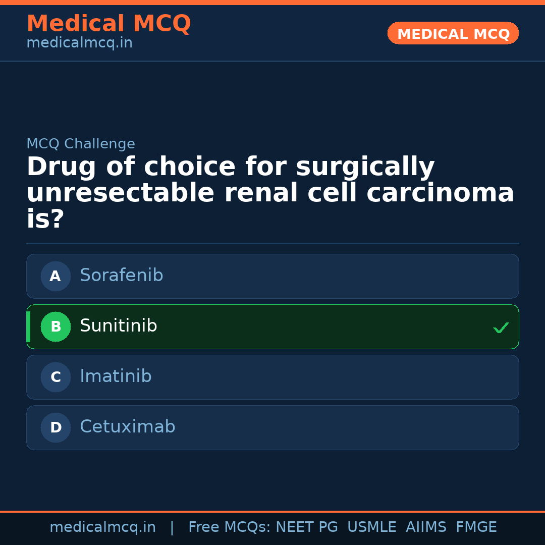This screenshot has width=545, height=545.
Task: Choose the Cetuximab answer text
Action: pyautogui.click(x=128, y=427)
